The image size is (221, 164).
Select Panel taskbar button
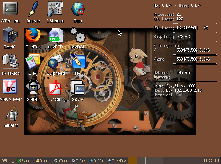click(26, 161)
